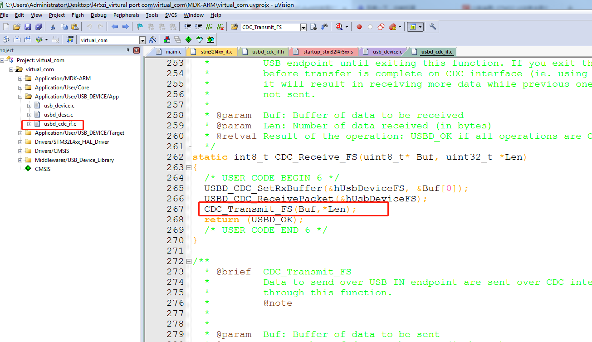
Task: Rebuild all target files
Action: tap(28, 39)
